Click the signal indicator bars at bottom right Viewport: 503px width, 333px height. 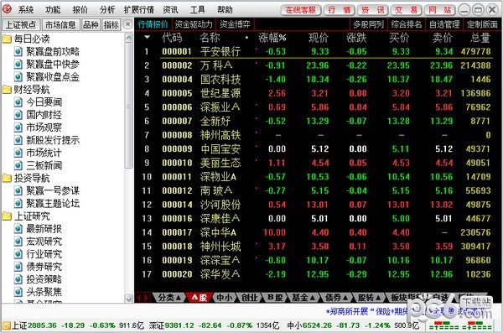pos(460,325)
